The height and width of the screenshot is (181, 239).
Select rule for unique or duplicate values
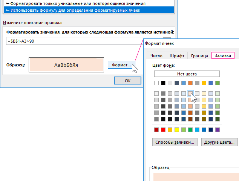tap(75, 3)
